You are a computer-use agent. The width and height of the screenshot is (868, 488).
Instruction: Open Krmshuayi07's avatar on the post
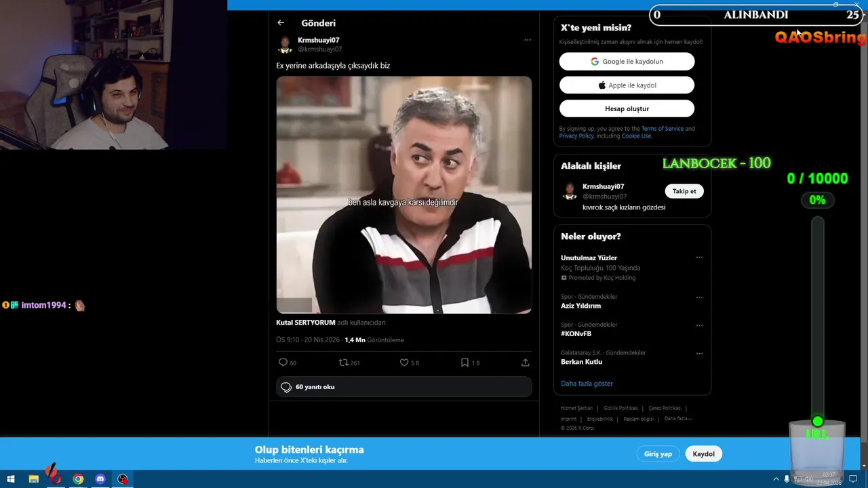pos(285,45)
